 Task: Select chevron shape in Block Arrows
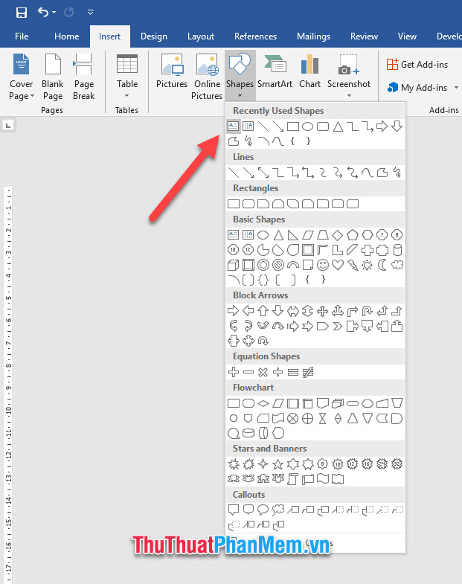pos(338,327)
